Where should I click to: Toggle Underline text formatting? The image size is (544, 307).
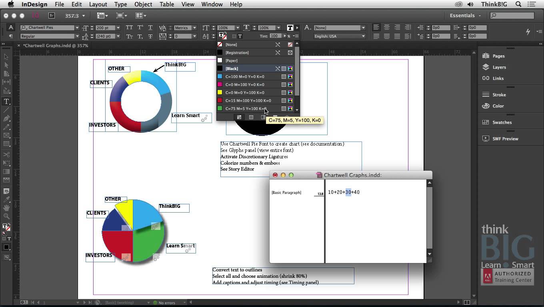tap(150, 28)
